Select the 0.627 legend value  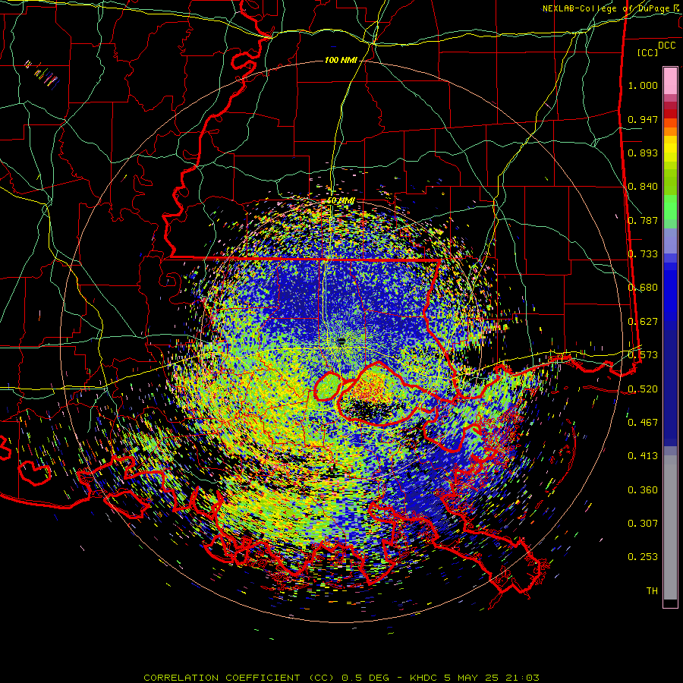(643, 322)
